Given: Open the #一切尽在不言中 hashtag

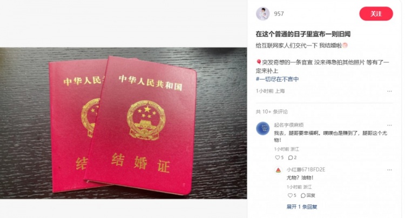Looking at the screenshot, I should coord(277,79).
